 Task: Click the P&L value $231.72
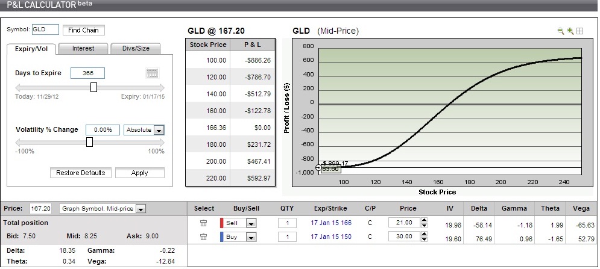(259, 144)
